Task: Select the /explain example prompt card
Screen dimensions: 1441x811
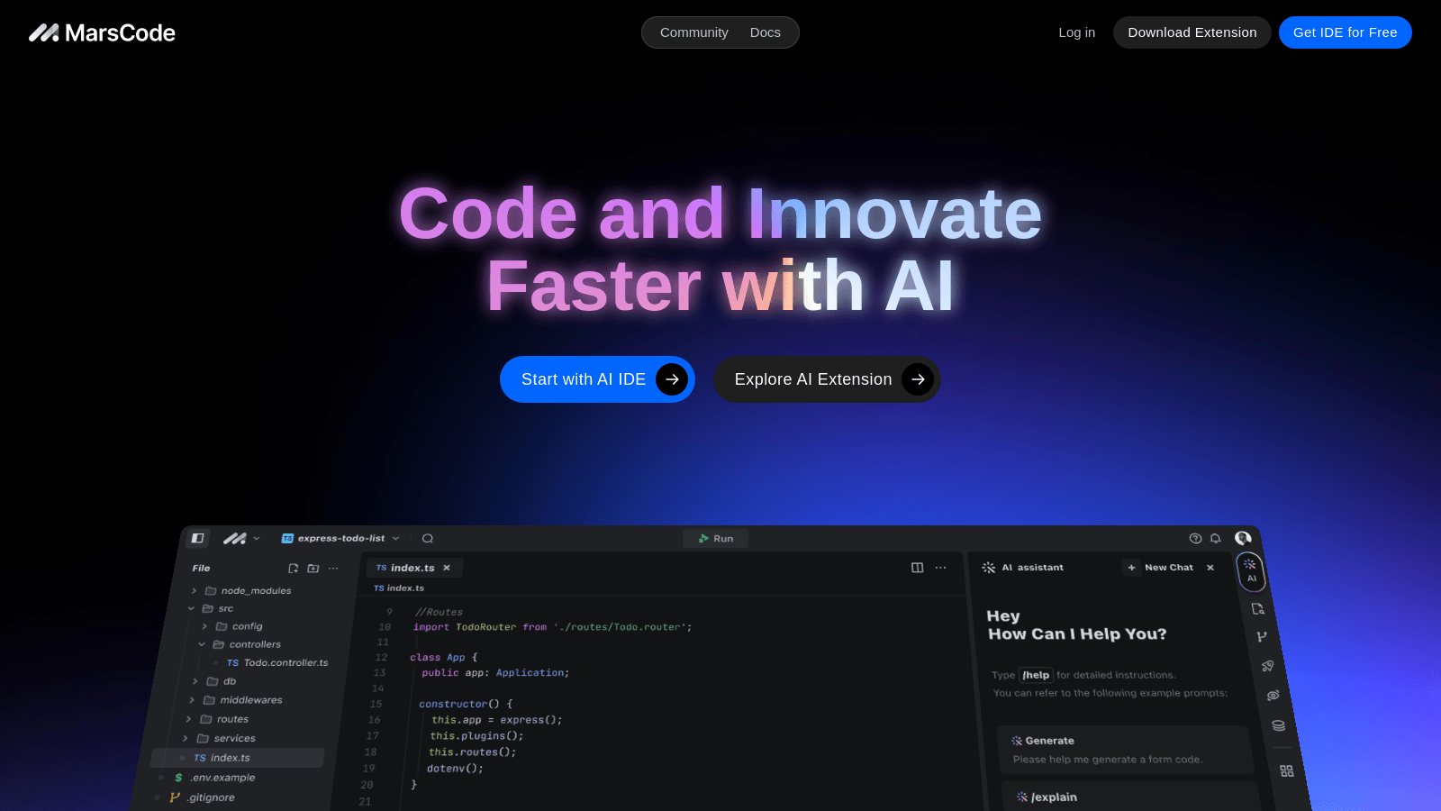Action: click(x=1131, y=797)
